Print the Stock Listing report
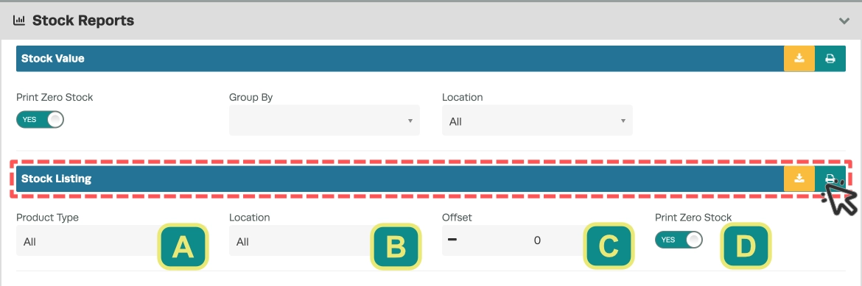This screenshot has width=862, height=286. tap(830, 179)
